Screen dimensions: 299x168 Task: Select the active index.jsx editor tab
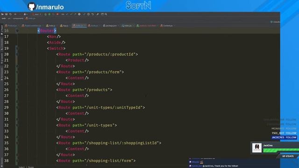78,26
